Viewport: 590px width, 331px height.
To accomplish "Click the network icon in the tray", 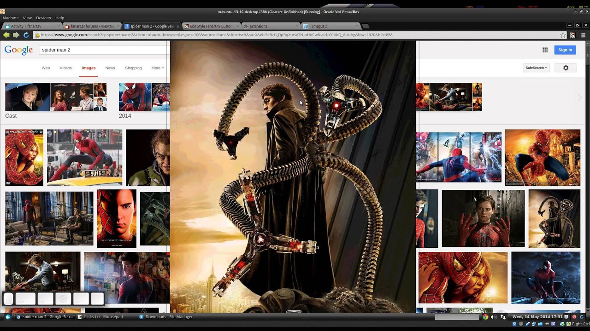I will click(x=503, y=317).
